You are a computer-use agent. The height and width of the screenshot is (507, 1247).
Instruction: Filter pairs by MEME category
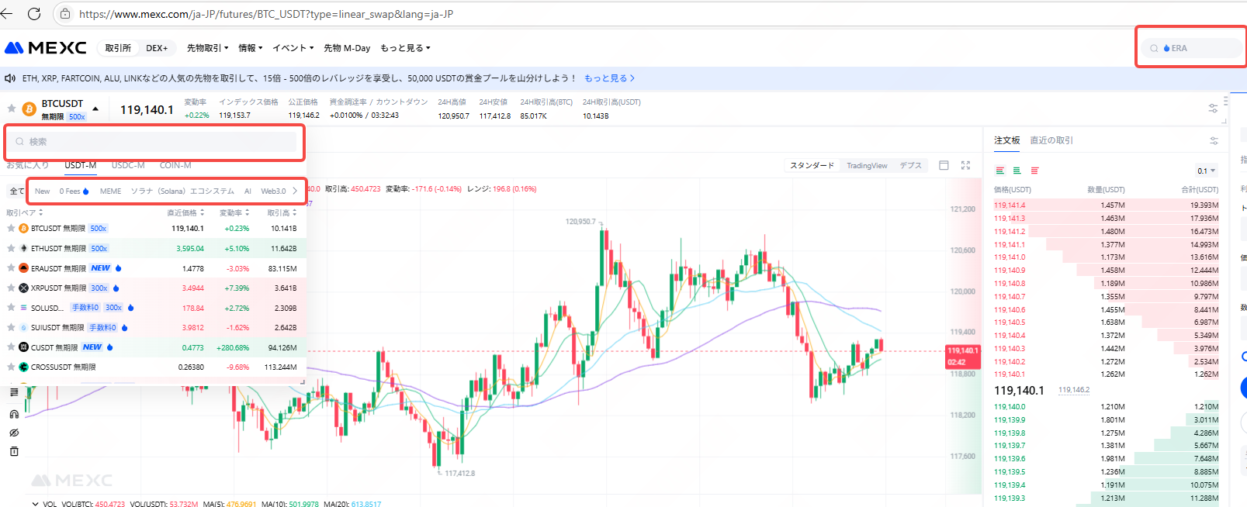[x=111, y=191]
